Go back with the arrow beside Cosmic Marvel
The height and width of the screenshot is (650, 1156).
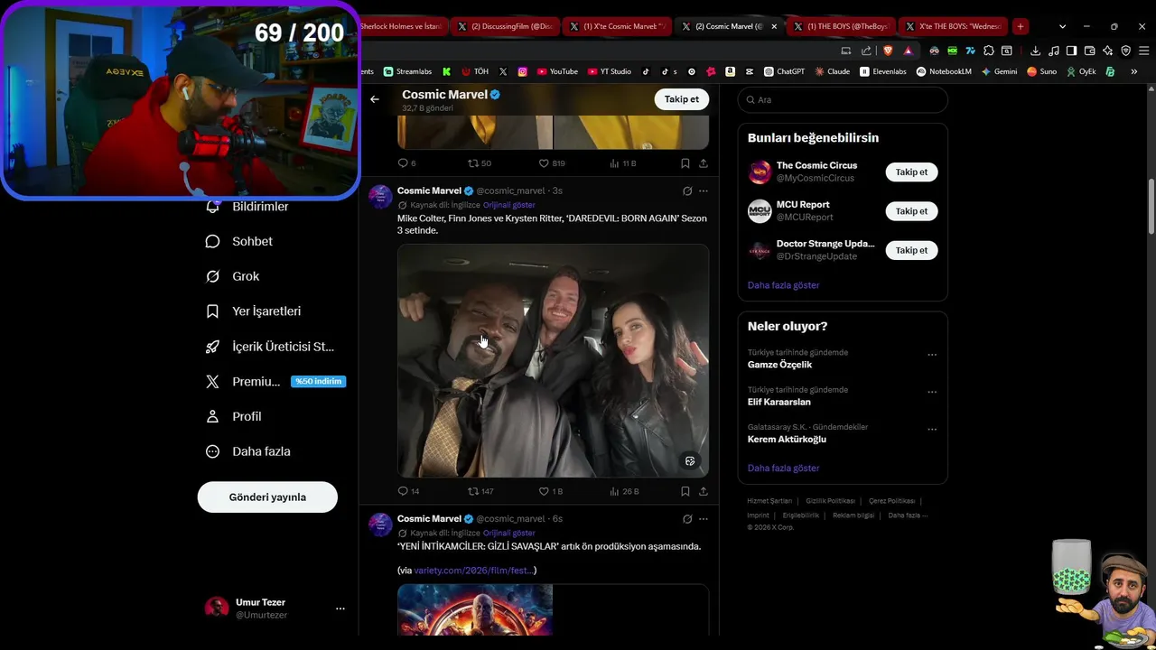375,99
